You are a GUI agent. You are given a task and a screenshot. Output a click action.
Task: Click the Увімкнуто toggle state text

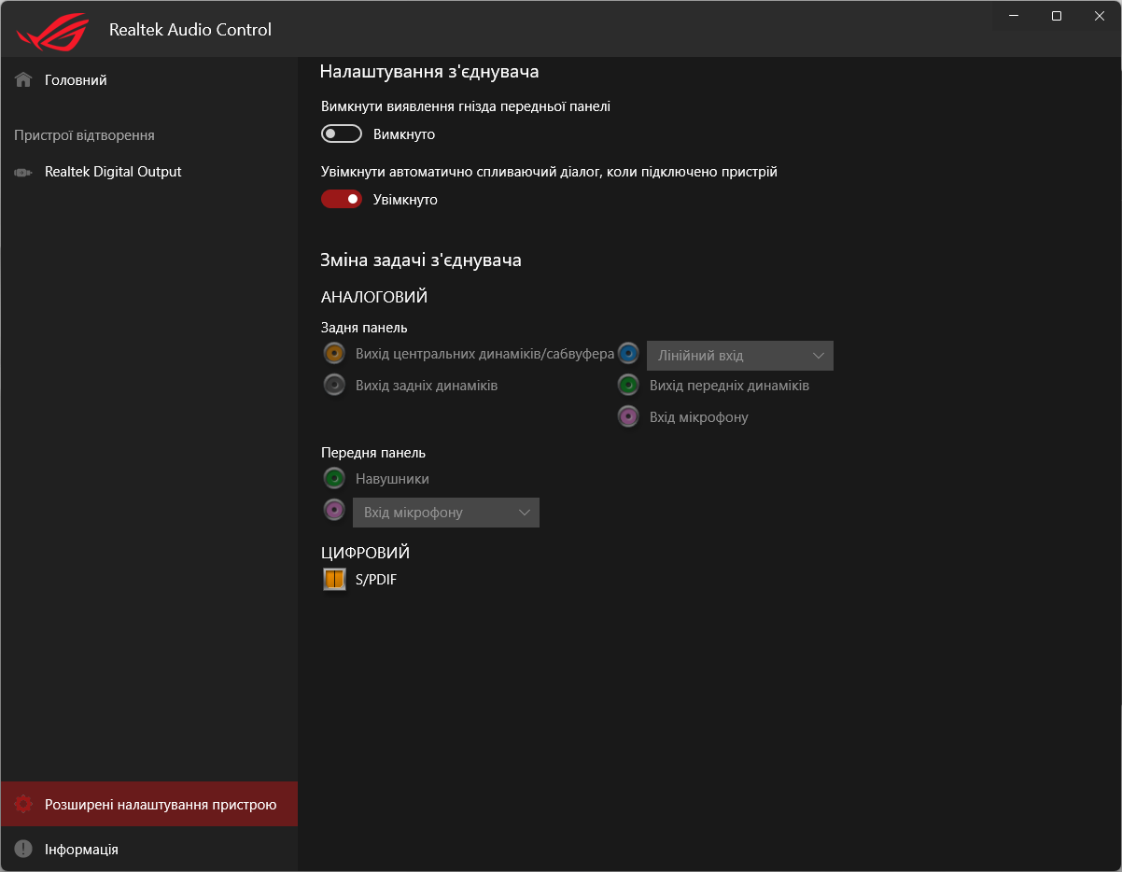click(x=405, y=200)
